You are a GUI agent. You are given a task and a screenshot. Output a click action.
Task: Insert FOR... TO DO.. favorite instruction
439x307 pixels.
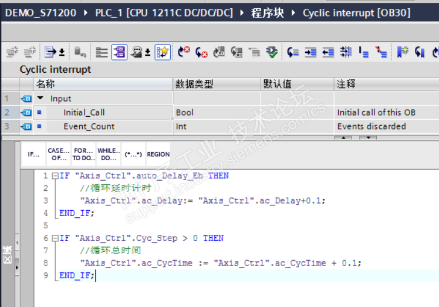pyautogui.click(x=83, y=154)
